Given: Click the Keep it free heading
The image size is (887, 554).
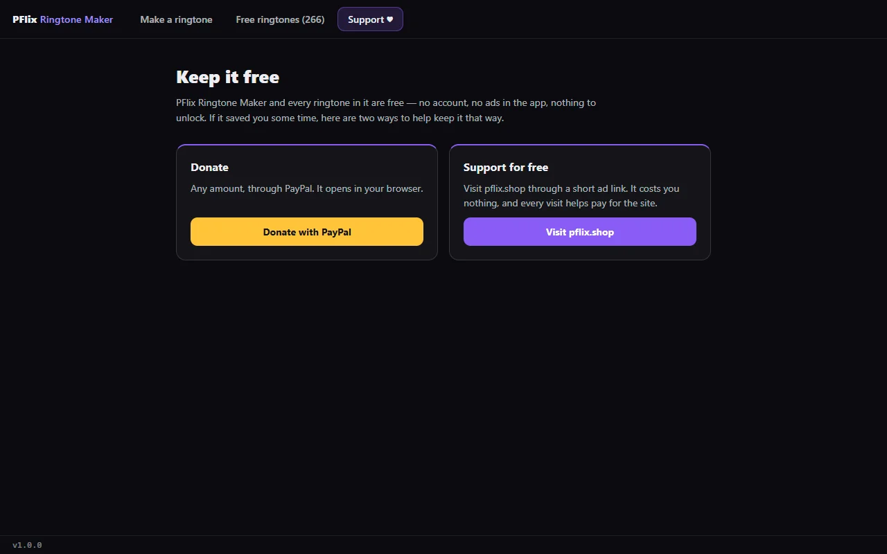Looking at the screenshot, I should [x=227, y=77].
